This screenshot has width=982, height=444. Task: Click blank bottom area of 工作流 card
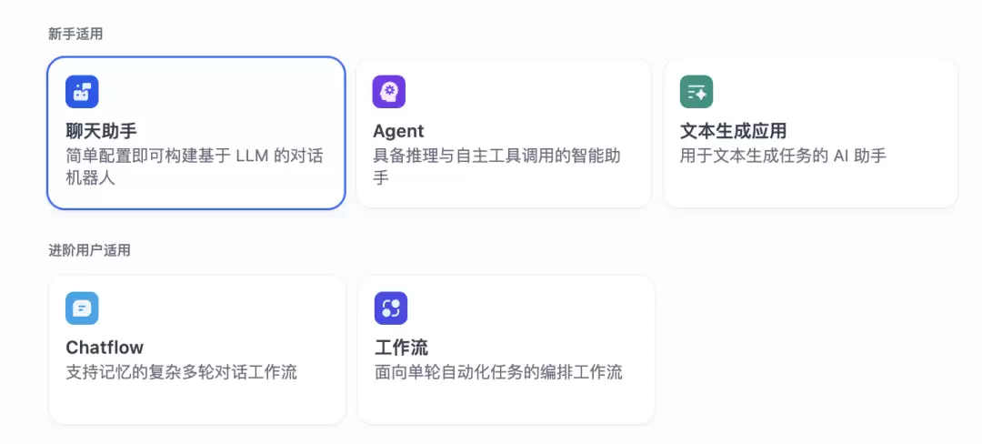pos(506,403)
